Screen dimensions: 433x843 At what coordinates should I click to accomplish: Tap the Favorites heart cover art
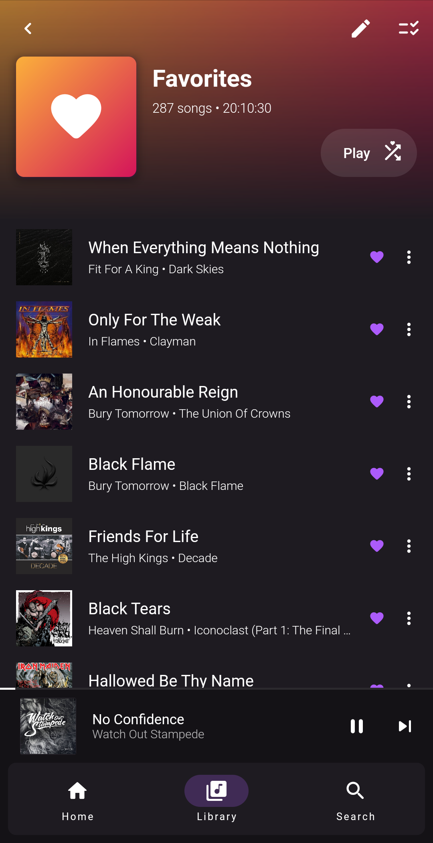[76, 117]
